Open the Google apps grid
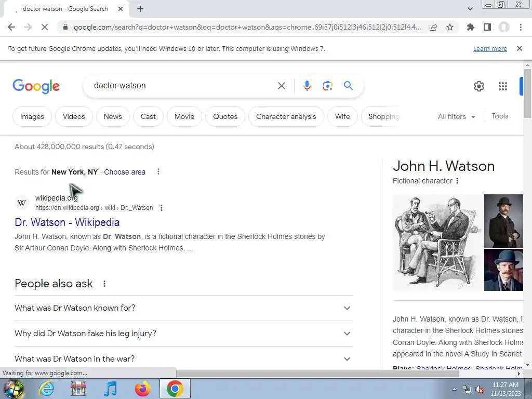Viewport: 532px width, 399px height. point(503,86)
